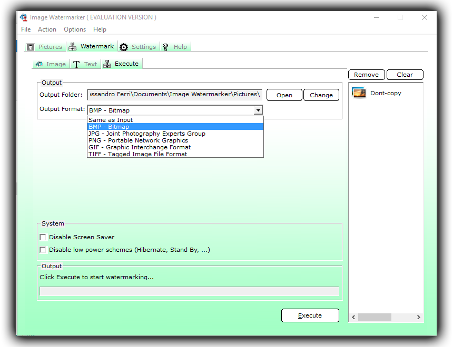
Task: Click the 'Dont-copy' file name
Action: coord(386,93)
